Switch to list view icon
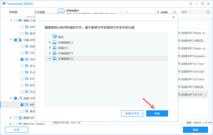Image resolution: width=213 pixels, height=135 pixels. pos(174,12)
